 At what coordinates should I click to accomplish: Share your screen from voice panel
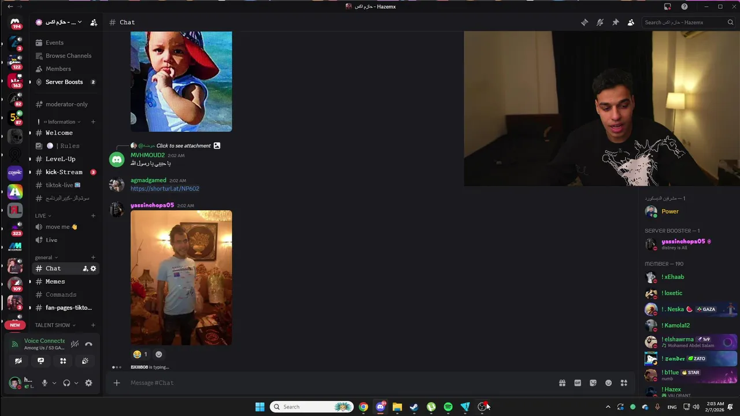pyautogui.click(x=40, y=361)
